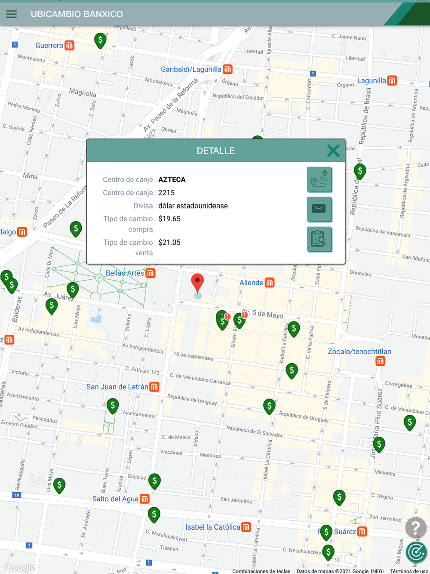The width and height of the screenshot is (430, 574).
Task: Click the AZTECA exchange center name
Action: click(x=172, y=180)
